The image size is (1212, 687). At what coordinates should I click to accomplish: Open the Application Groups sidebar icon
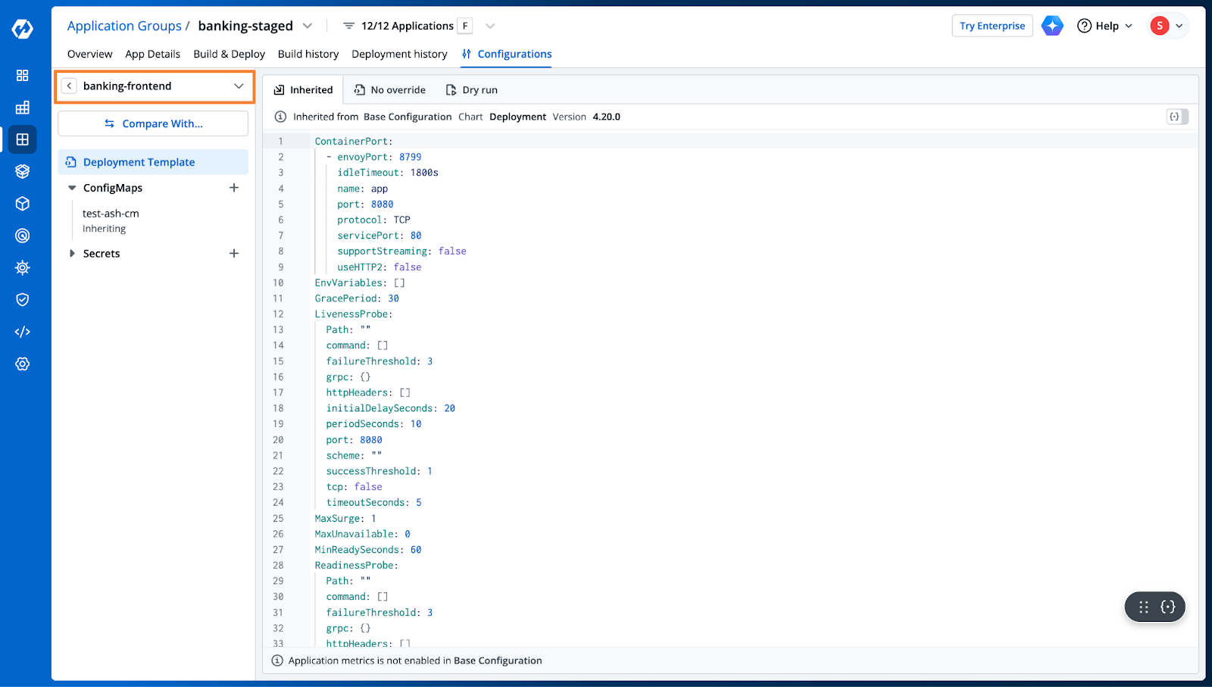pos(23,139)
